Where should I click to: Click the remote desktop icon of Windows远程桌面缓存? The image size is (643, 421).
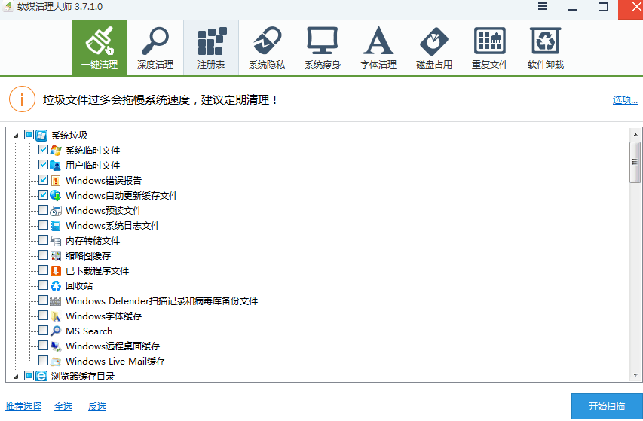pyautogui.click(x=56, y=346)
